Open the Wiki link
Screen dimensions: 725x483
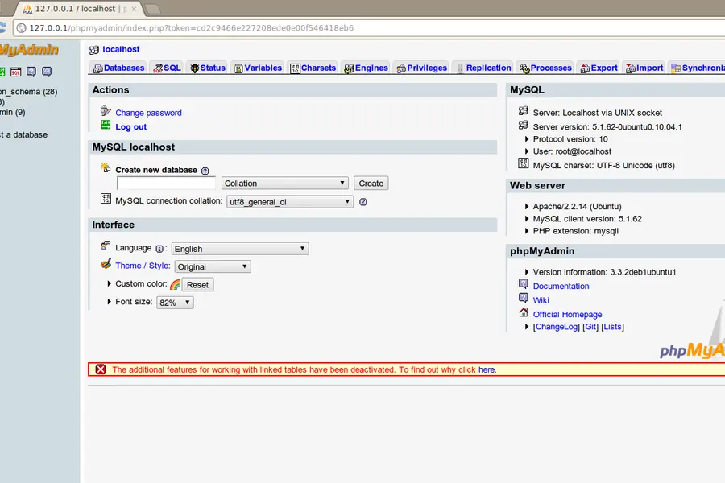[541, 300]
